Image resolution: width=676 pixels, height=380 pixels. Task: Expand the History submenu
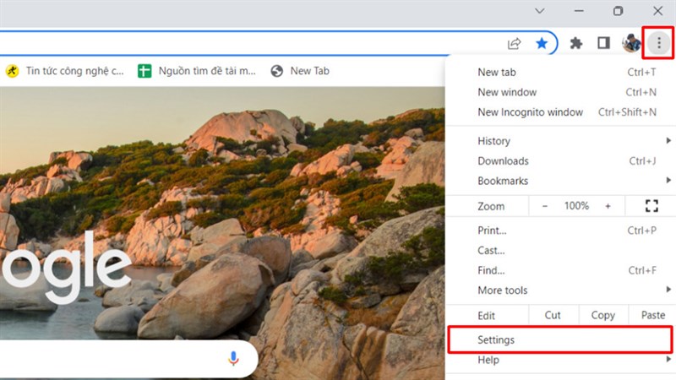(560, 141)
